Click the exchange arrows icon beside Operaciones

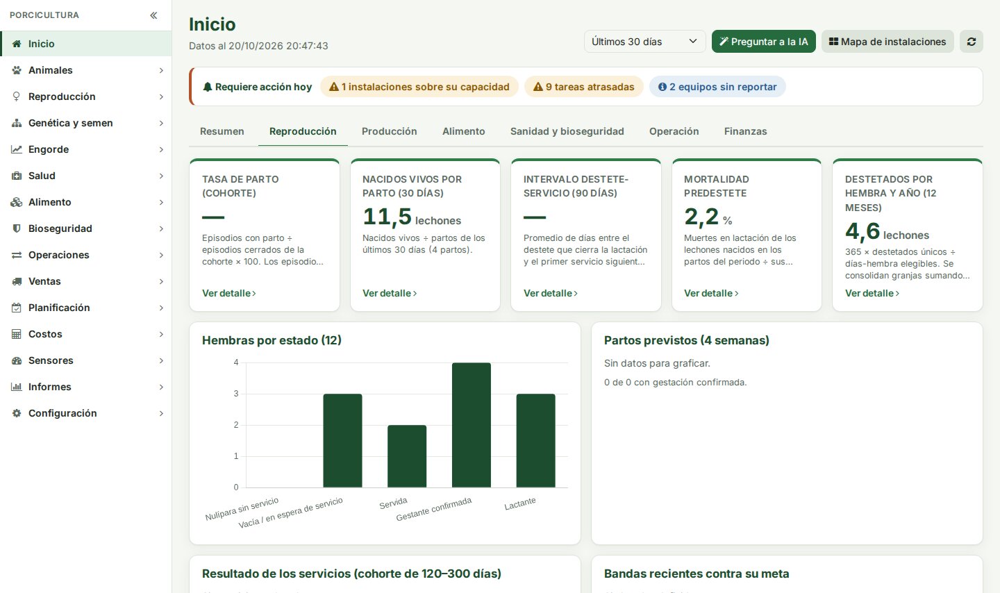point(17,255)
